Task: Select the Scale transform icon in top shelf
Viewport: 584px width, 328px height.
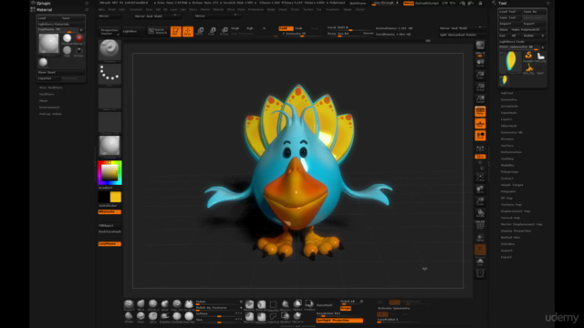Action: (212, 31)
